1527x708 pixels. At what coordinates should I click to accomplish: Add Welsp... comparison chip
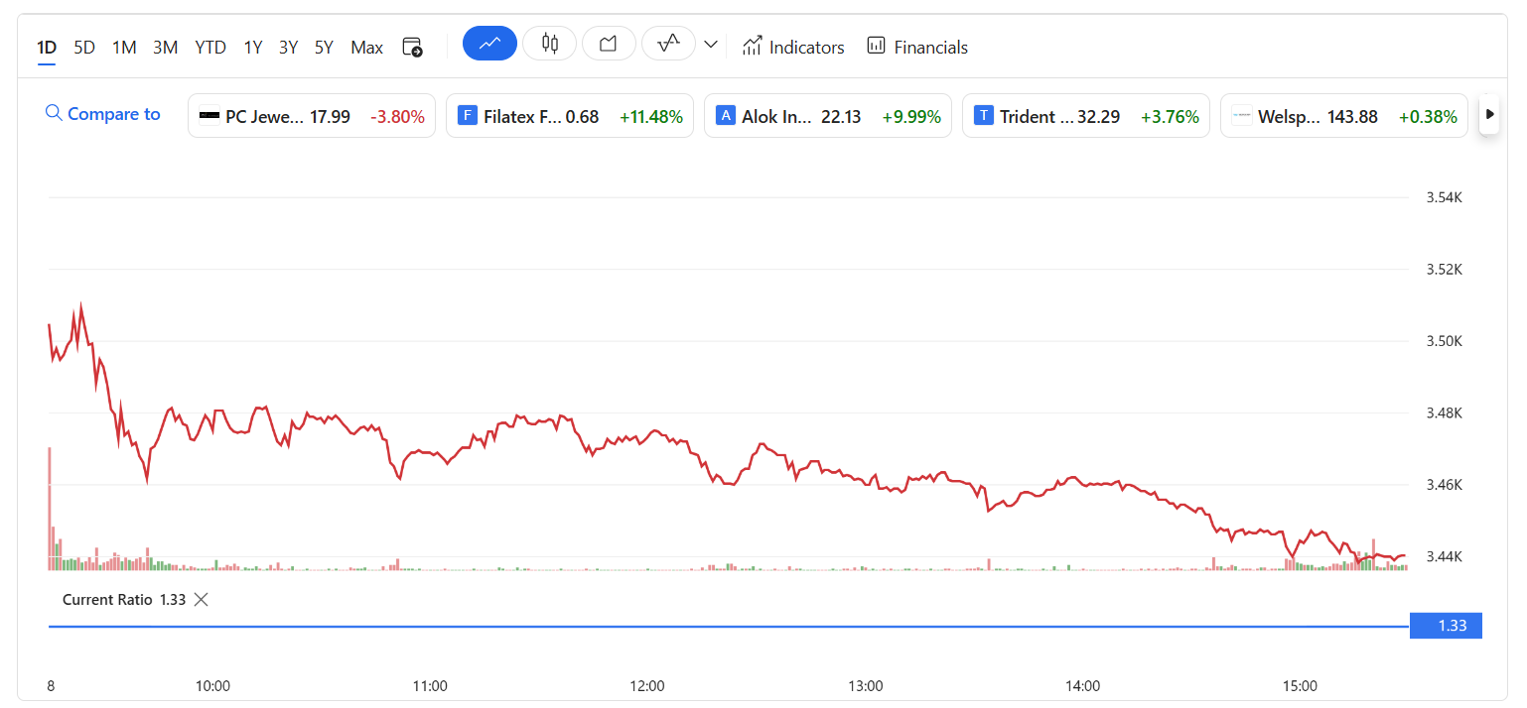pyautogui.click(x=1344, y=116)
